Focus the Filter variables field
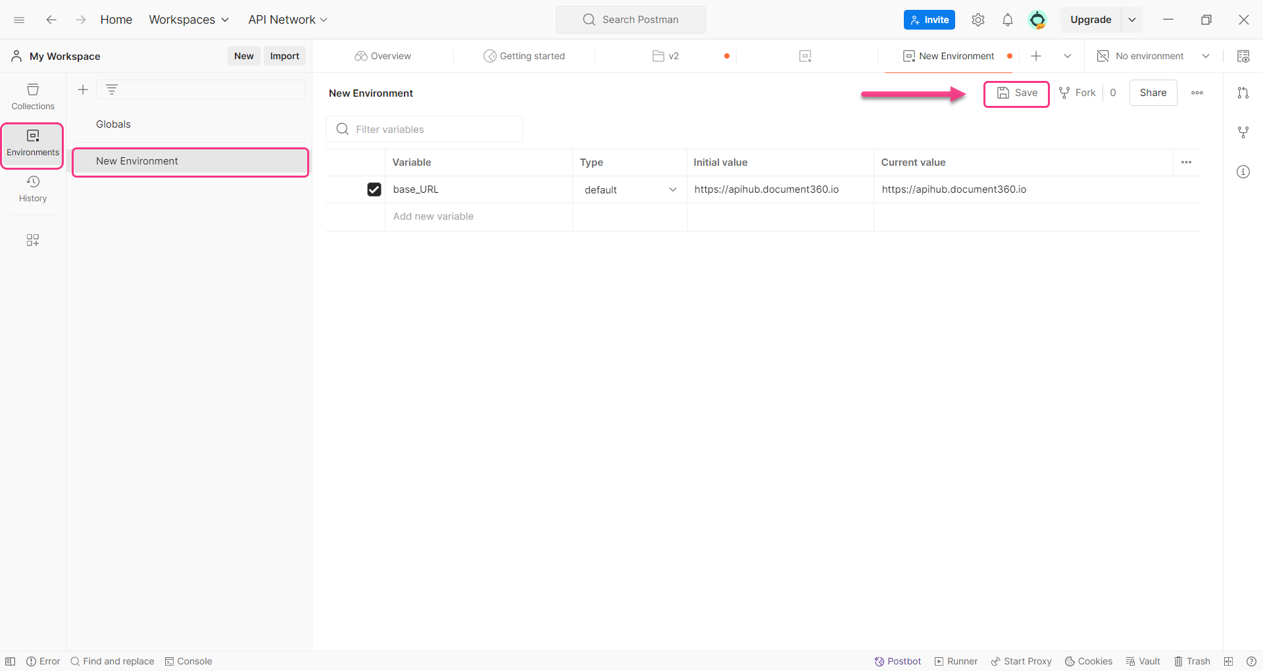 (x=424, y=129)
